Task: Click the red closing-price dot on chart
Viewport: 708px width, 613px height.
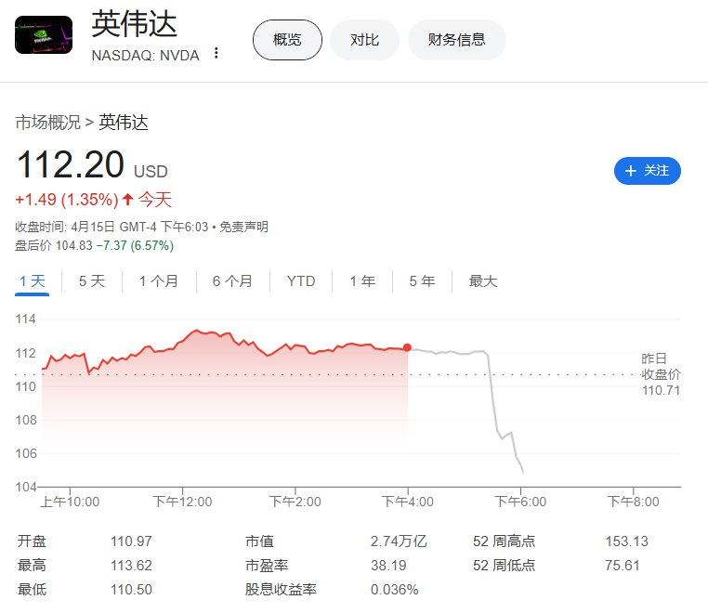Action: click(x=407, y=347)
